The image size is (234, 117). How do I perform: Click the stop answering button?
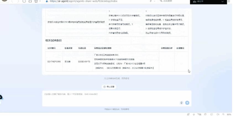point(109,87)
